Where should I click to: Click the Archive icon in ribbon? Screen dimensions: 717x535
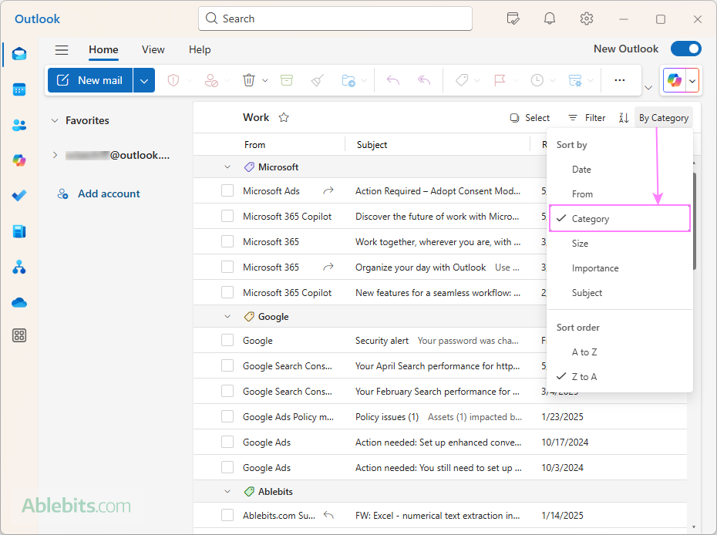pyautogui.click(x=287, y=80)
